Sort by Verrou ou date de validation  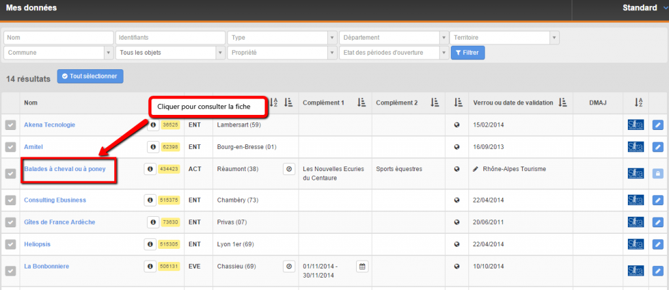[x=563, y=103]
